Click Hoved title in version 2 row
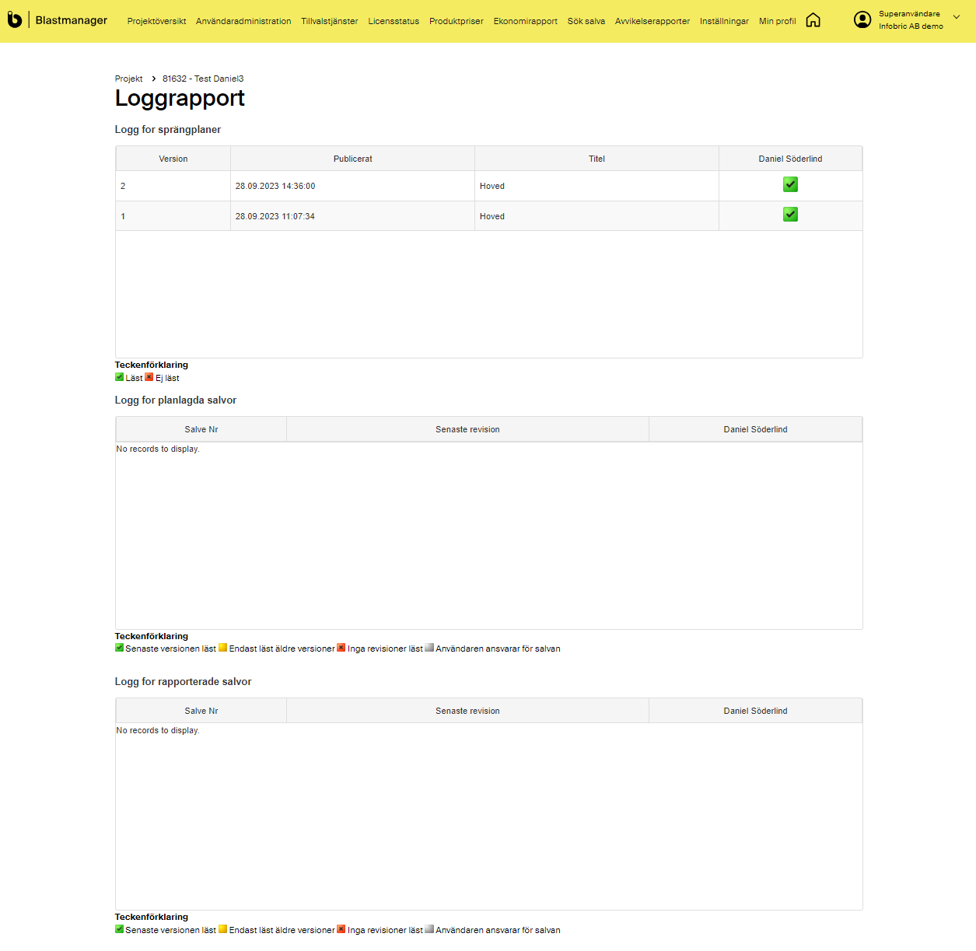The height and width of the screenshot is (951, 976). [492, 186]
